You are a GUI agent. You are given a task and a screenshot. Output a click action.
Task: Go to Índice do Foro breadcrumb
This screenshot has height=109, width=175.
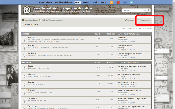[x=31, y=25]
